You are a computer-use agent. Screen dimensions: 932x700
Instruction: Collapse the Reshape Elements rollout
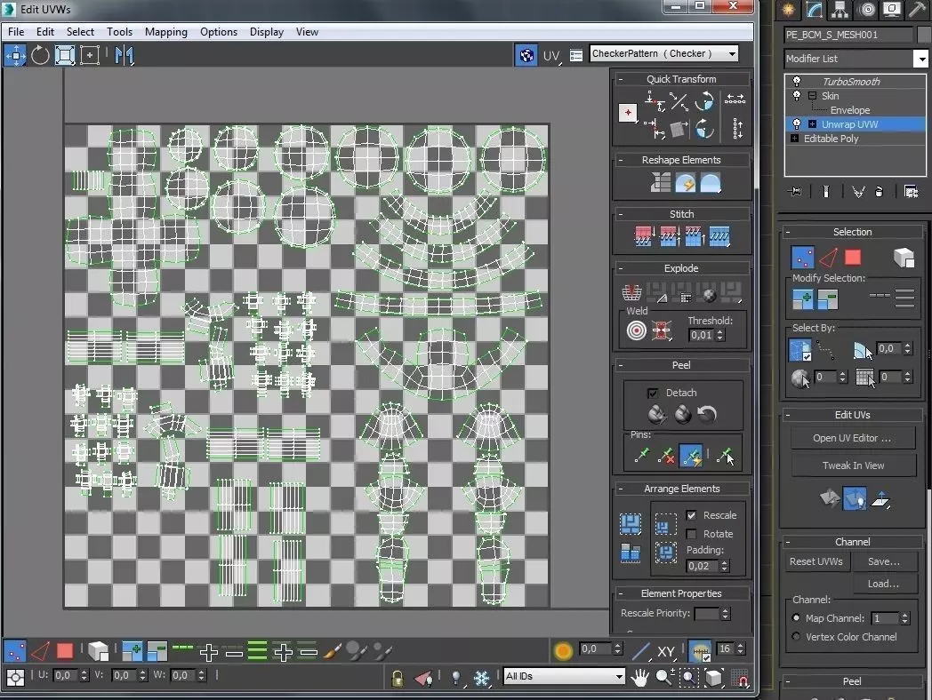tap(621, 160)
